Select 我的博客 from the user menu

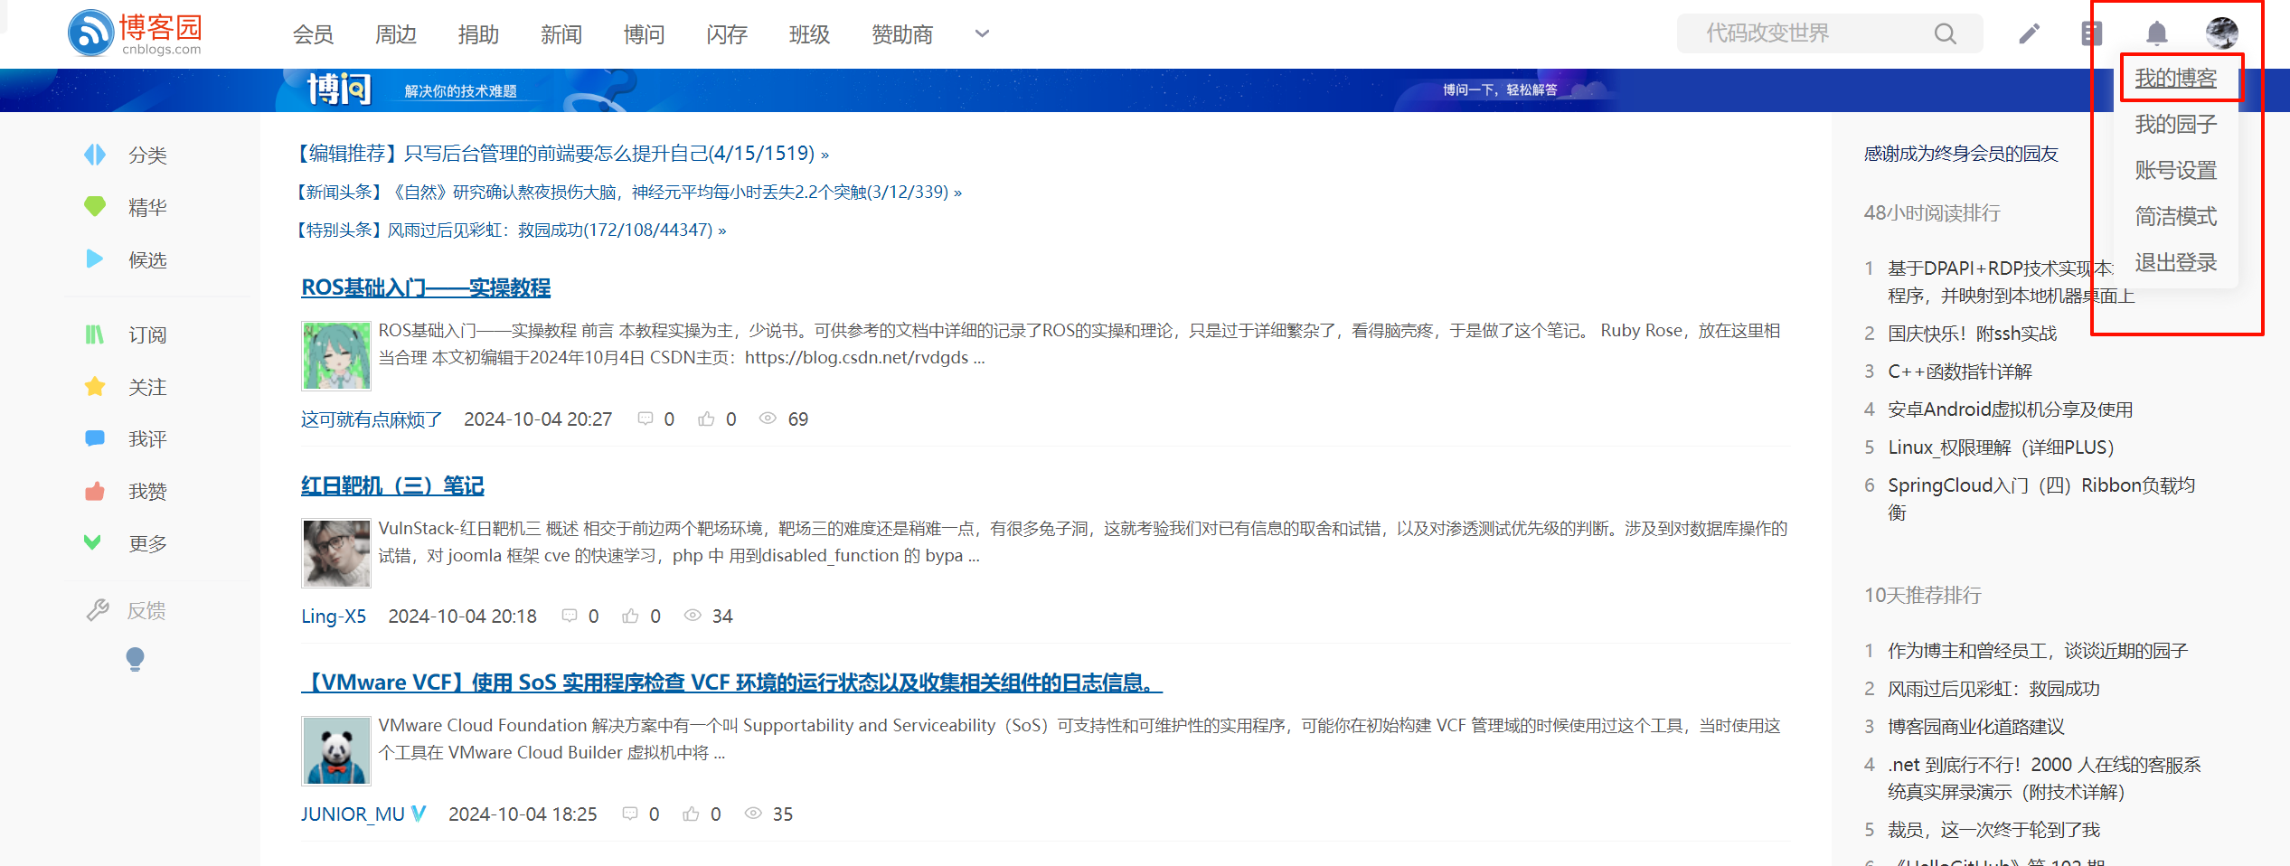2175,79
